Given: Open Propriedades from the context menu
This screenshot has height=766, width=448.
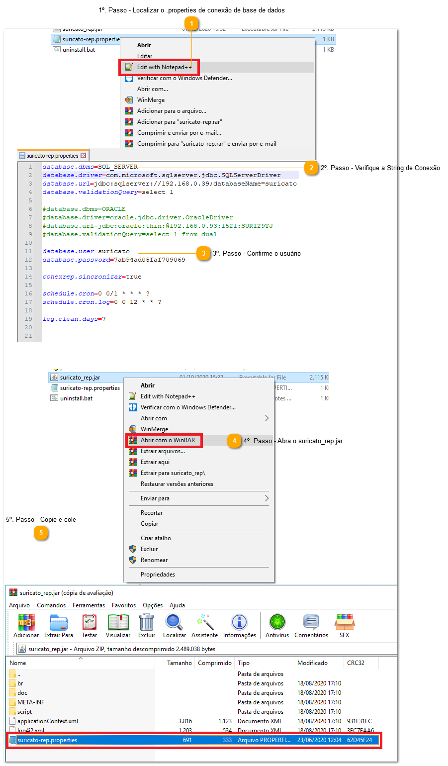Looking at the screenshot, I should 158,574.
